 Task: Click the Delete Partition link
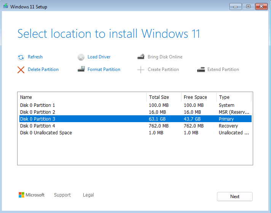(x=43, y=69)
